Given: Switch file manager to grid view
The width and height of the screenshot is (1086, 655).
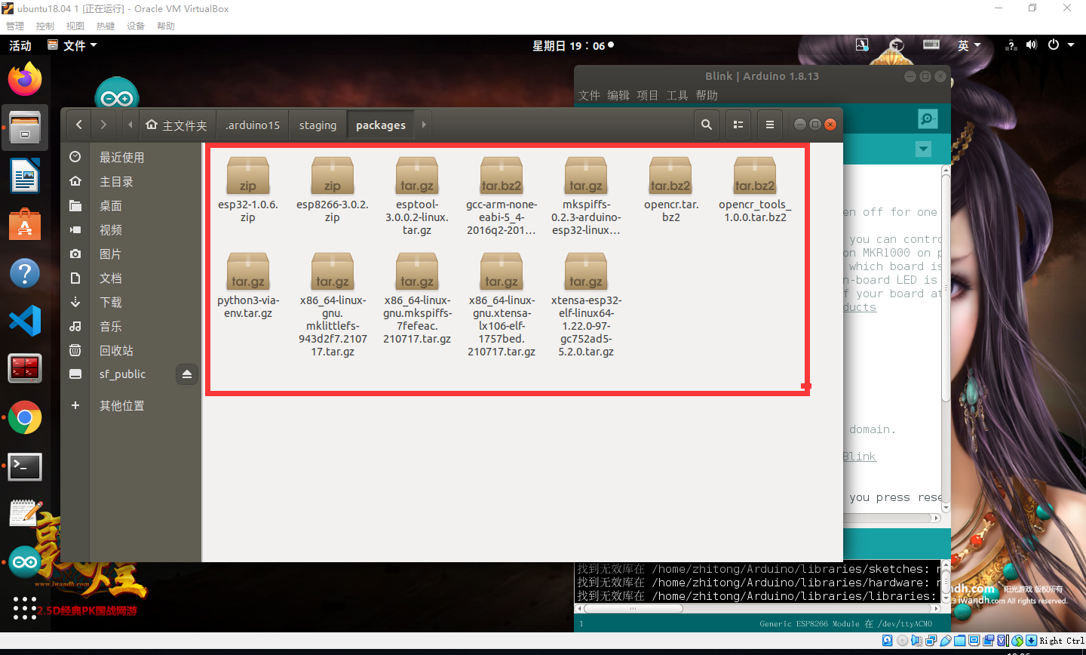Looking at the screenshot, I should [738, 125].
